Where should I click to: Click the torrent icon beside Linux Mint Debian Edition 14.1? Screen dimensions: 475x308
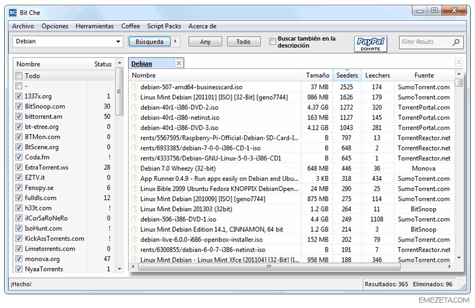pos(135,230)
